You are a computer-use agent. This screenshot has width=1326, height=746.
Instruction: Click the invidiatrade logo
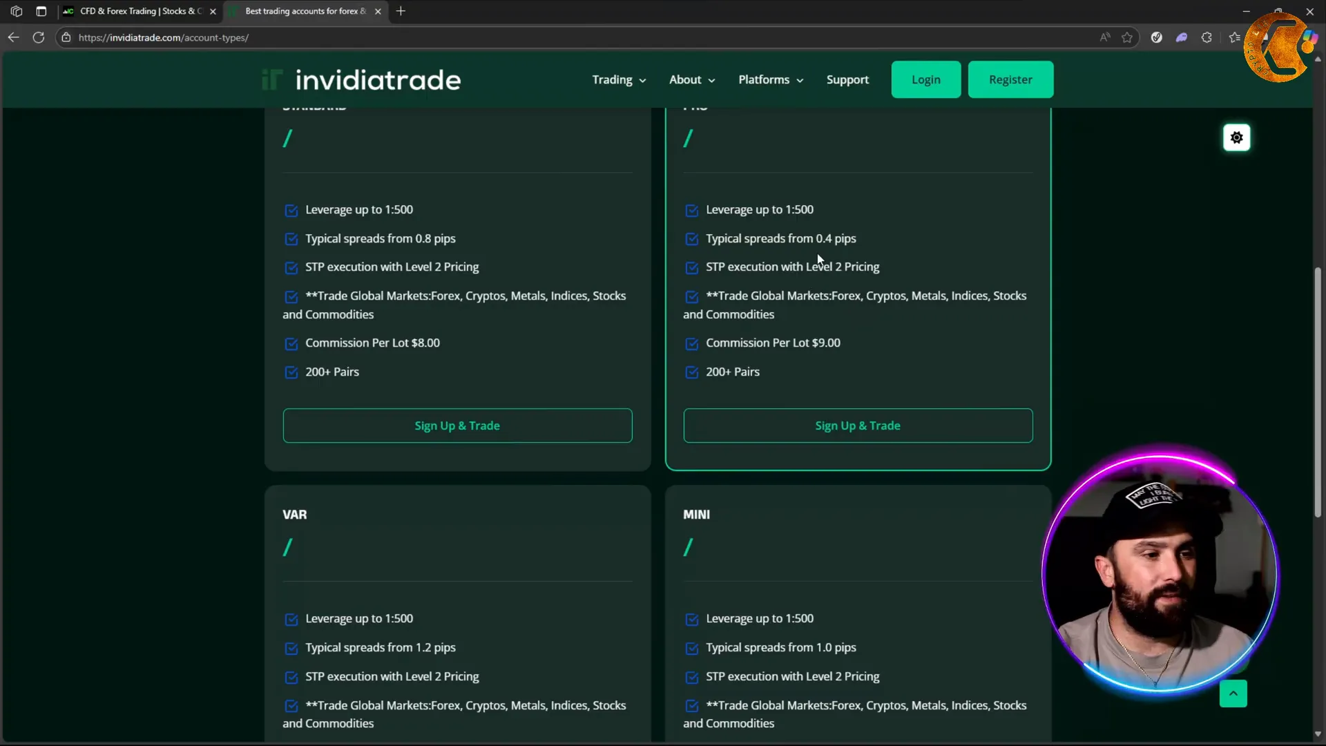click(361, 79)
